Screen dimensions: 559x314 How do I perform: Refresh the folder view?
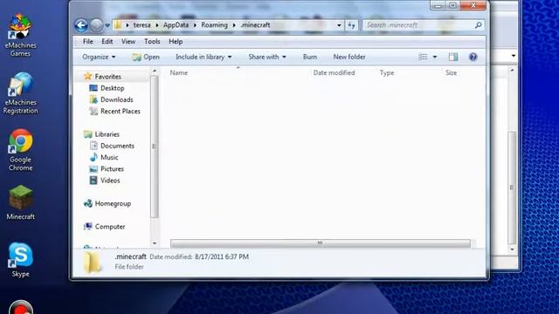(x=351, y=25)
